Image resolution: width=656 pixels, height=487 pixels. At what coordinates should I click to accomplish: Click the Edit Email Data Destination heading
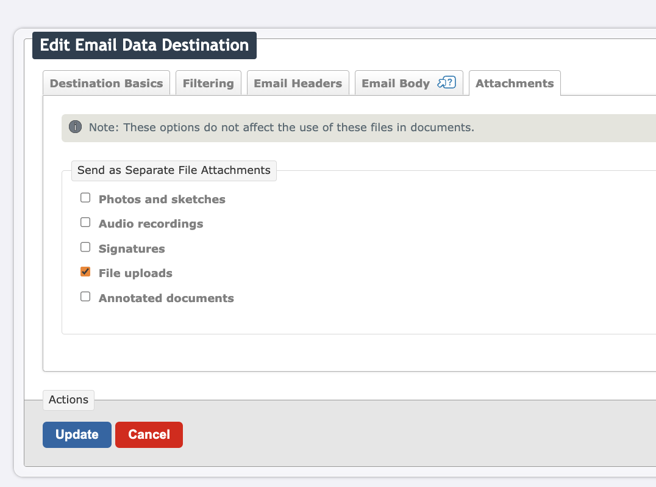[144, 45]
